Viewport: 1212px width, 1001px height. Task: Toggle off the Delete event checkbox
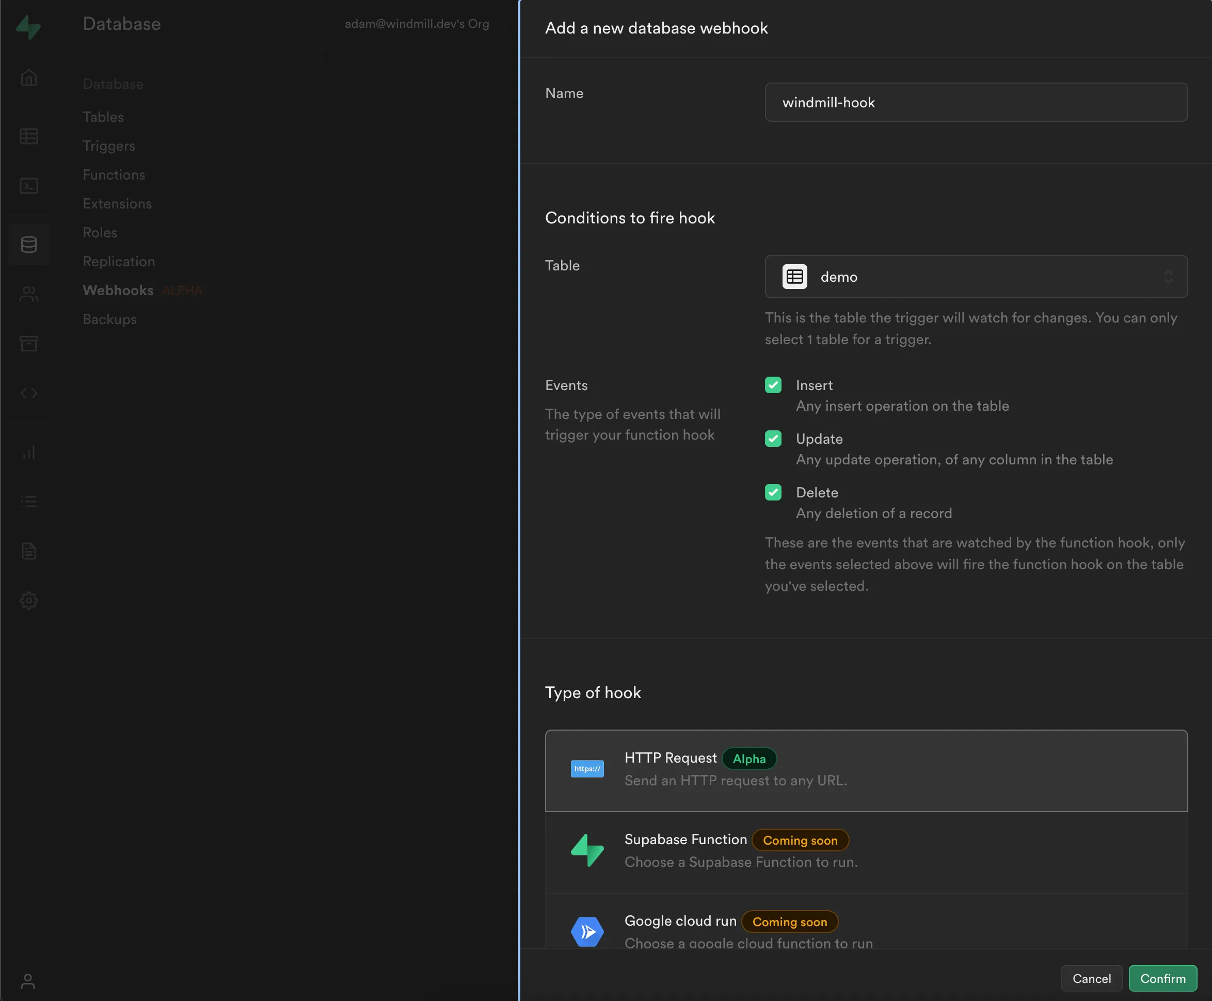[773, 492]
